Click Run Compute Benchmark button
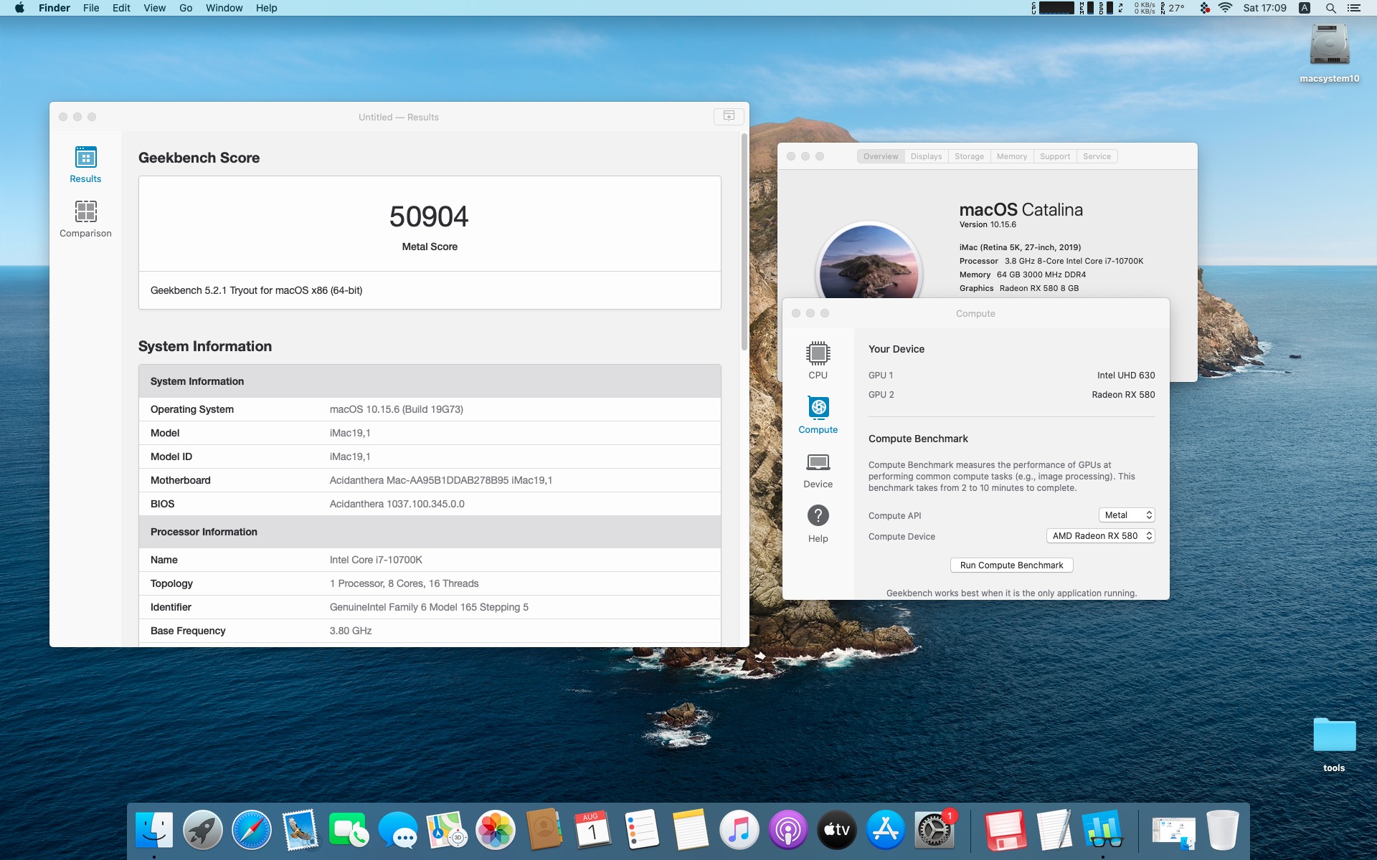Viewport: 1377px width, 860px height. pos(1011,565)
